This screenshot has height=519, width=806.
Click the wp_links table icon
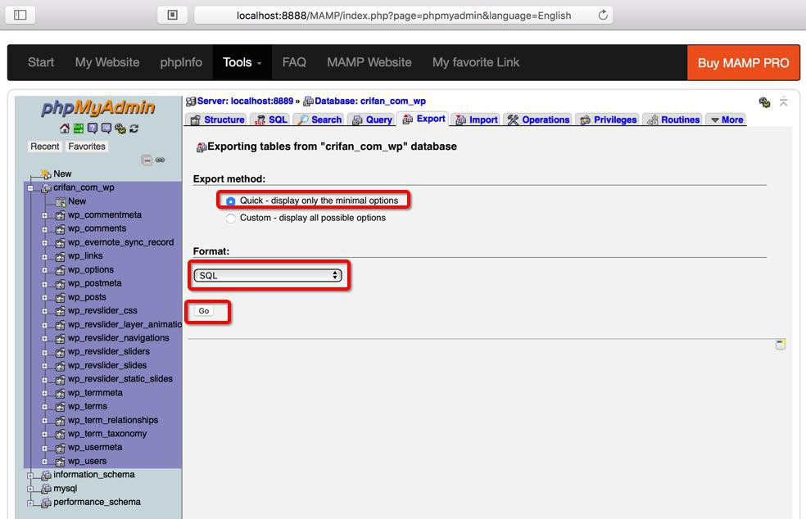pyautogui.click(x=60, y=256)
